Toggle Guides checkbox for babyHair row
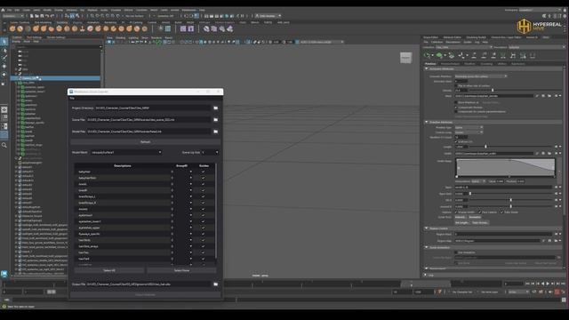This screenshot has height=320, width=569. (x=204, y=172)
